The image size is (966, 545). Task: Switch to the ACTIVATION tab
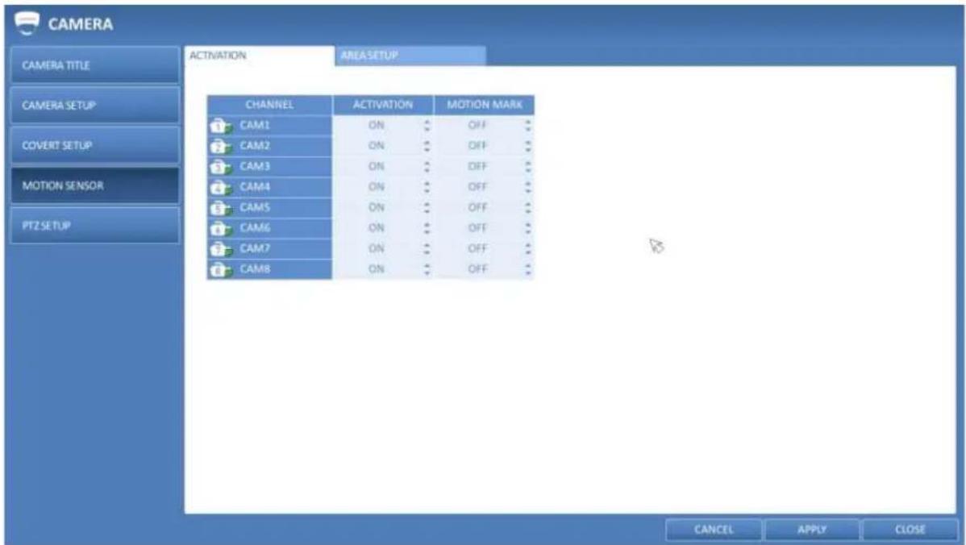coord(260,56)
